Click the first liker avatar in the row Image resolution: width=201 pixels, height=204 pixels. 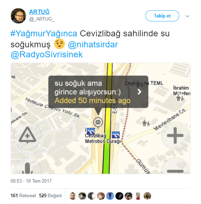(73, 196)
